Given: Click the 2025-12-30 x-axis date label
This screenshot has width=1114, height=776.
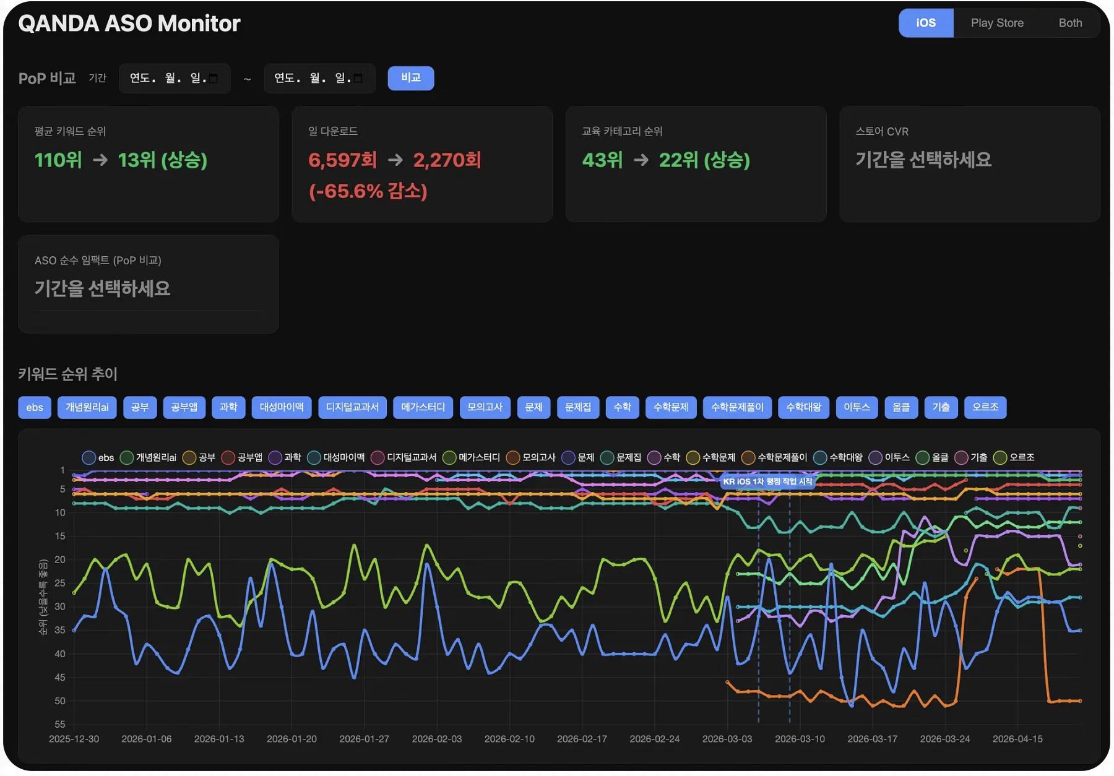Looking at the screenshot, I should 74,739.
